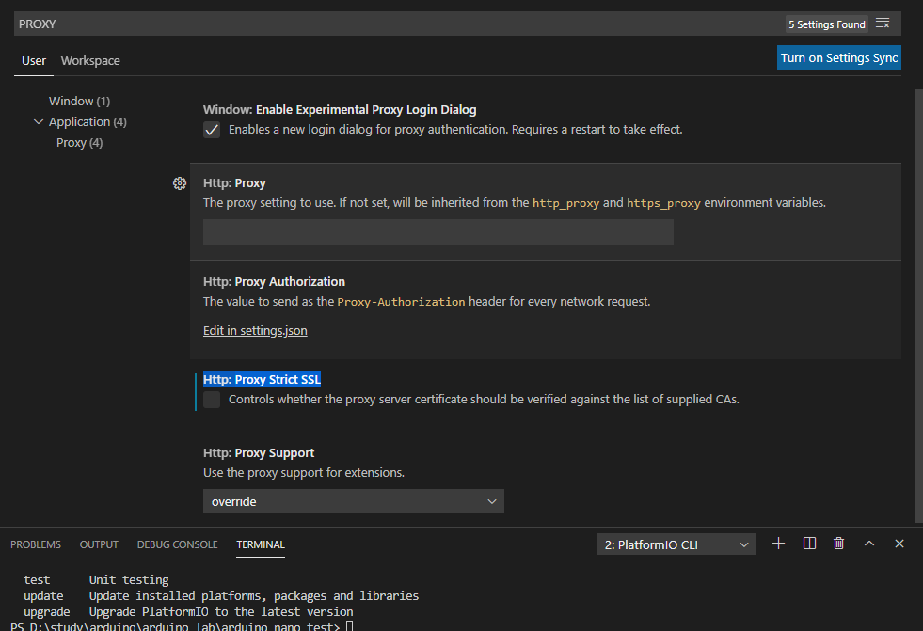Click the Turn on Settings Sync button
Viewport: 923px width, 631px height.
click(x=838, y=57)
